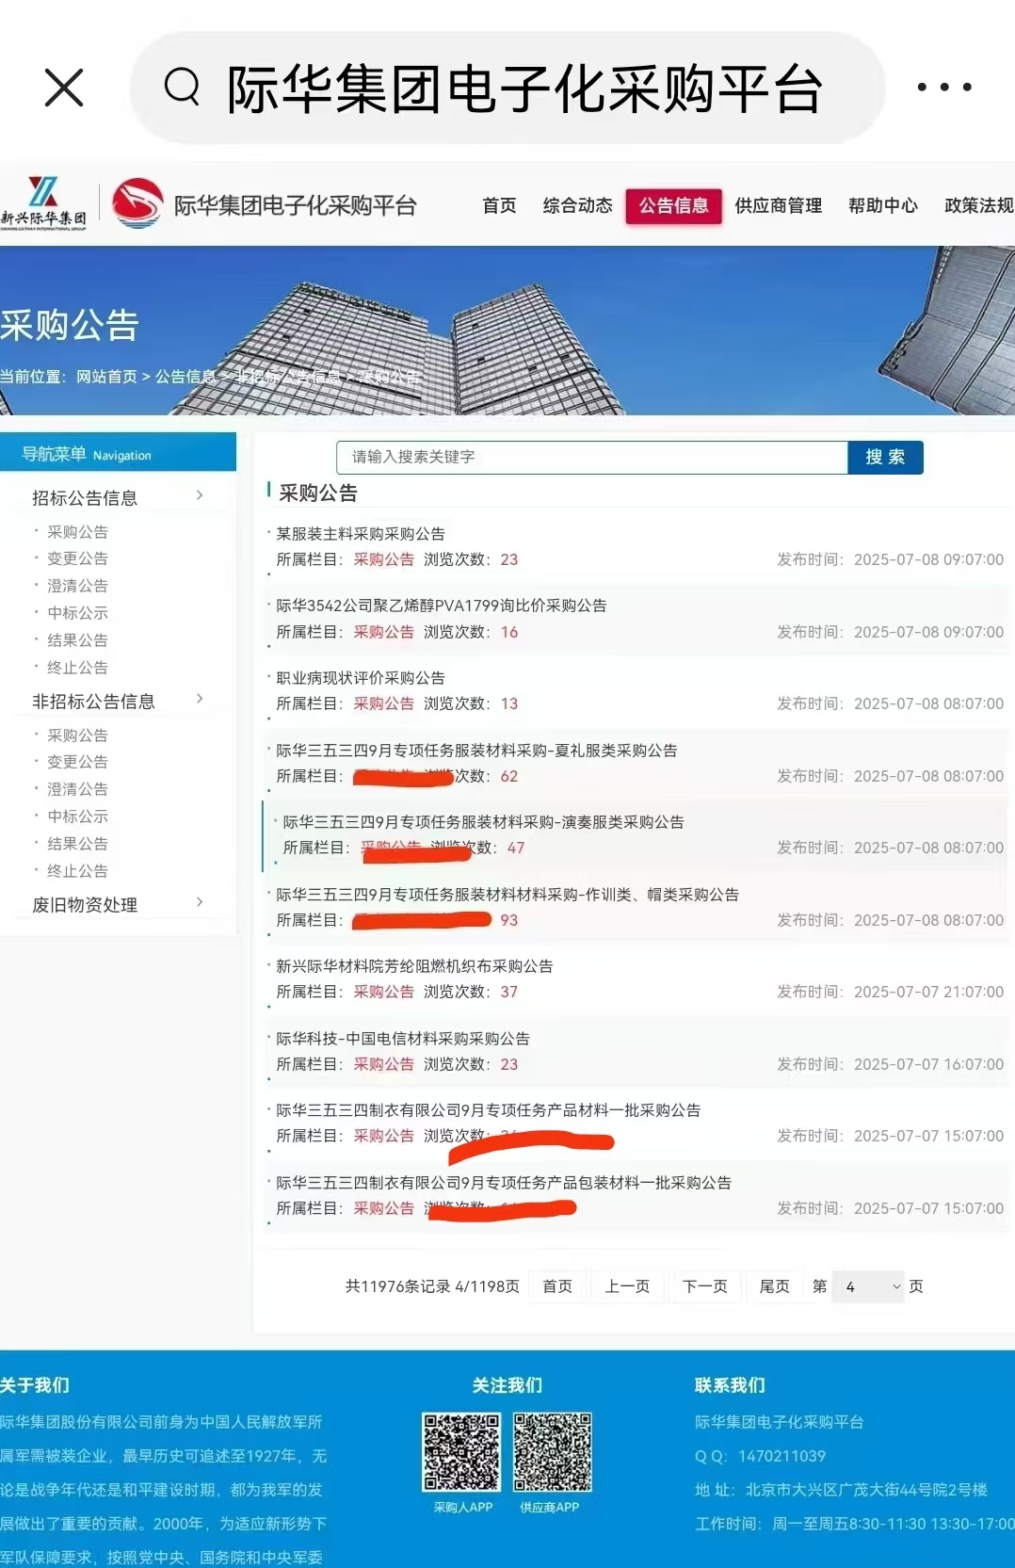Open 职业病现状评价采购公告
Screen dimensions: 1015x1568
(x=361, y=678)
